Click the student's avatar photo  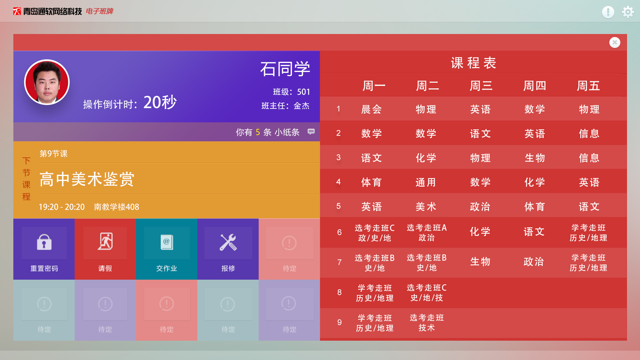coord(47,82)
